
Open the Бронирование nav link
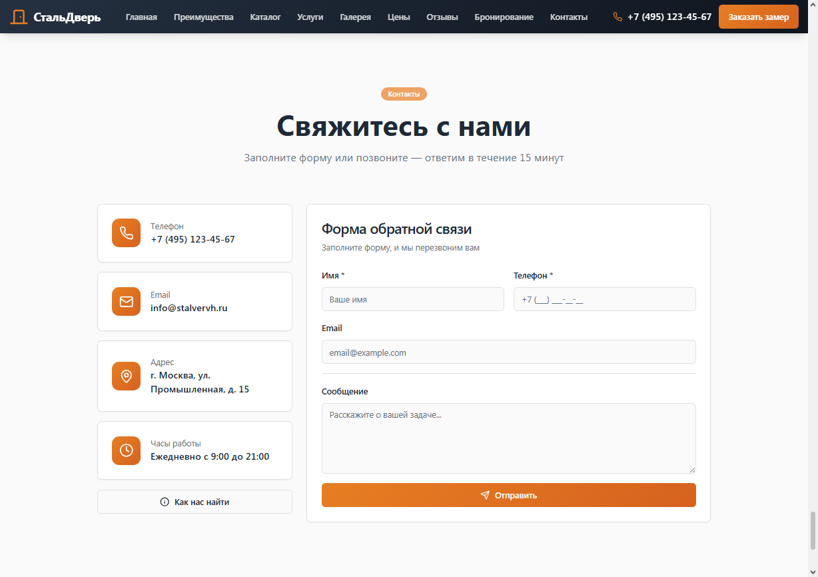(x=504, y=17)
